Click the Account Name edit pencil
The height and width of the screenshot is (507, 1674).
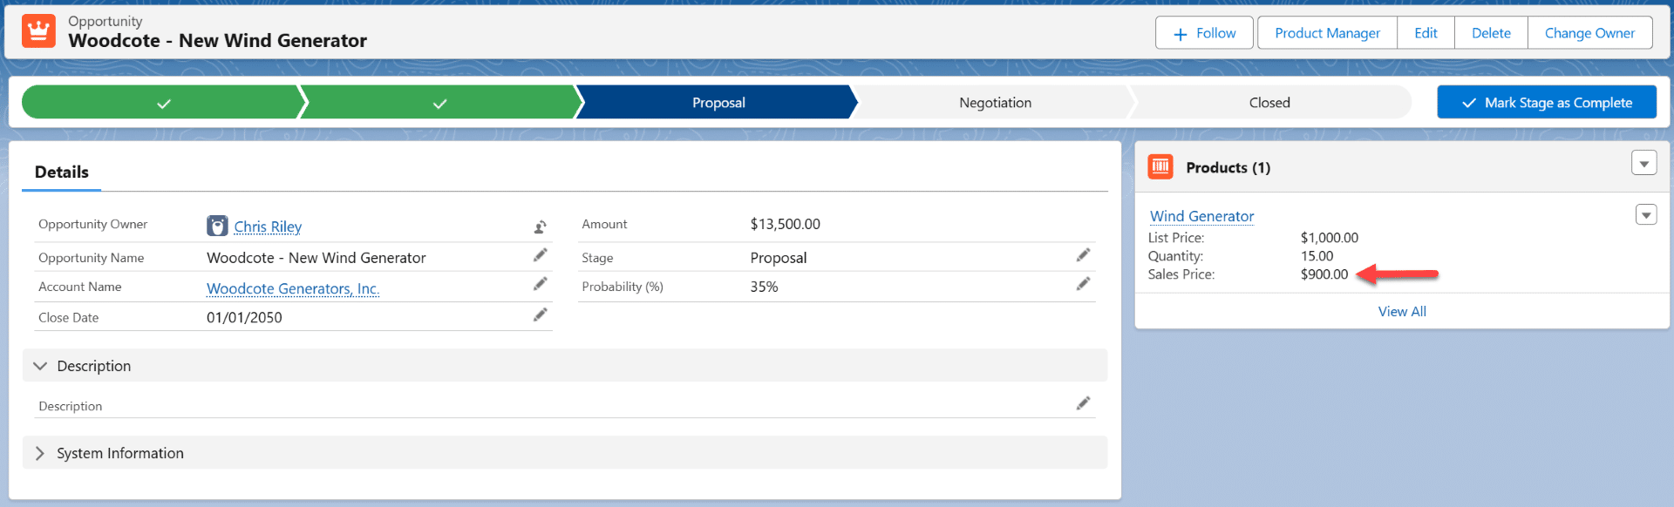pyautogui.click(x=541, y=284)
